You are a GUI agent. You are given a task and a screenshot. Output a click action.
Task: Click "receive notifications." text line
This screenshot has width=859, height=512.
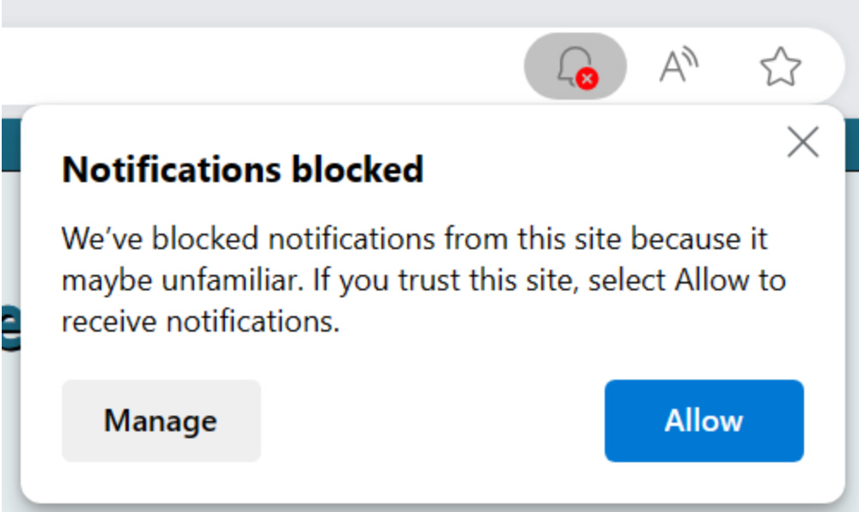click(x=200, y=321)
